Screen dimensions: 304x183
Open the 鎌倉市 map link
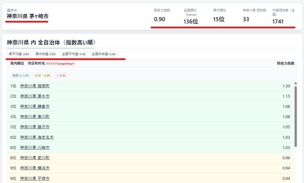(x=35, y=106)
